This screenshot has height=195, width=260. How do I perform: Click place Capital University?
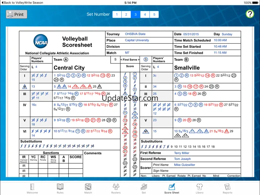(x=137, y=40)
